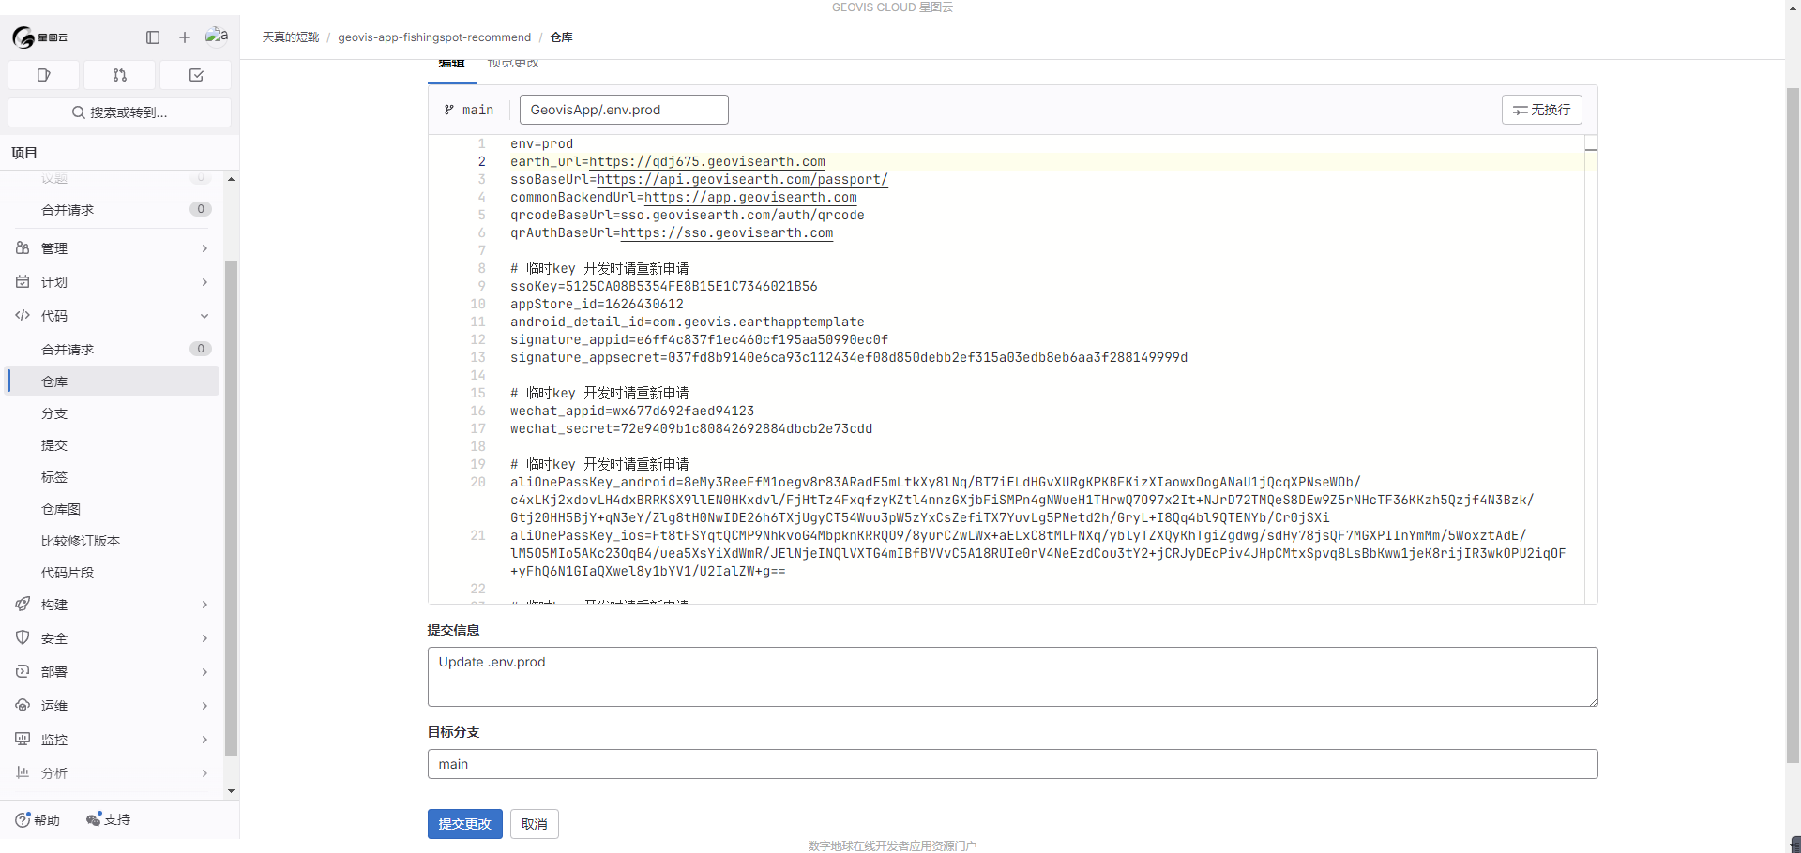
Task: Expand the 监控 section chevron
Action: pyautogui.click(x=204, y=740)
